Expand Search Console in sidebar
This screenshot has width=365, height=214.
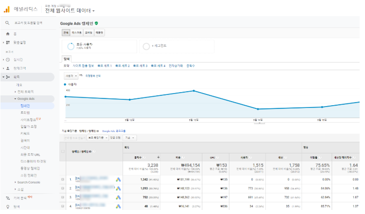pos(15,183)
